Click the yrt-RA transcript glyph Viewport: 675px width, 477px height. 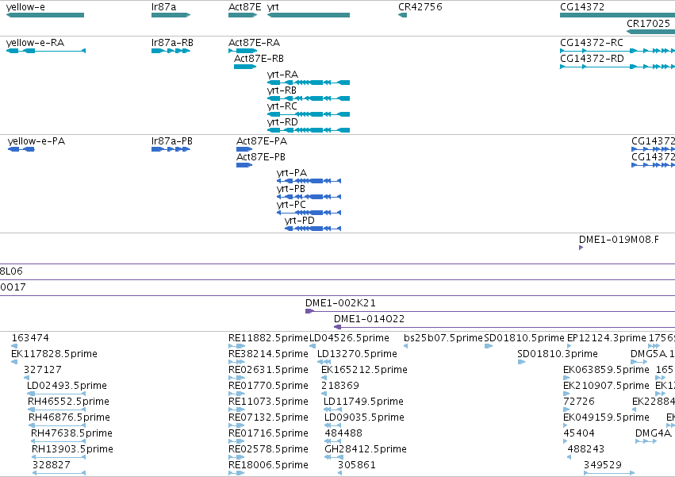pos(309,83)
